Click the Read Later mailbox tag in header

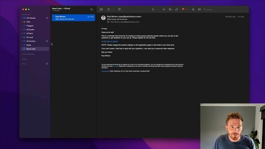(231, 17)
